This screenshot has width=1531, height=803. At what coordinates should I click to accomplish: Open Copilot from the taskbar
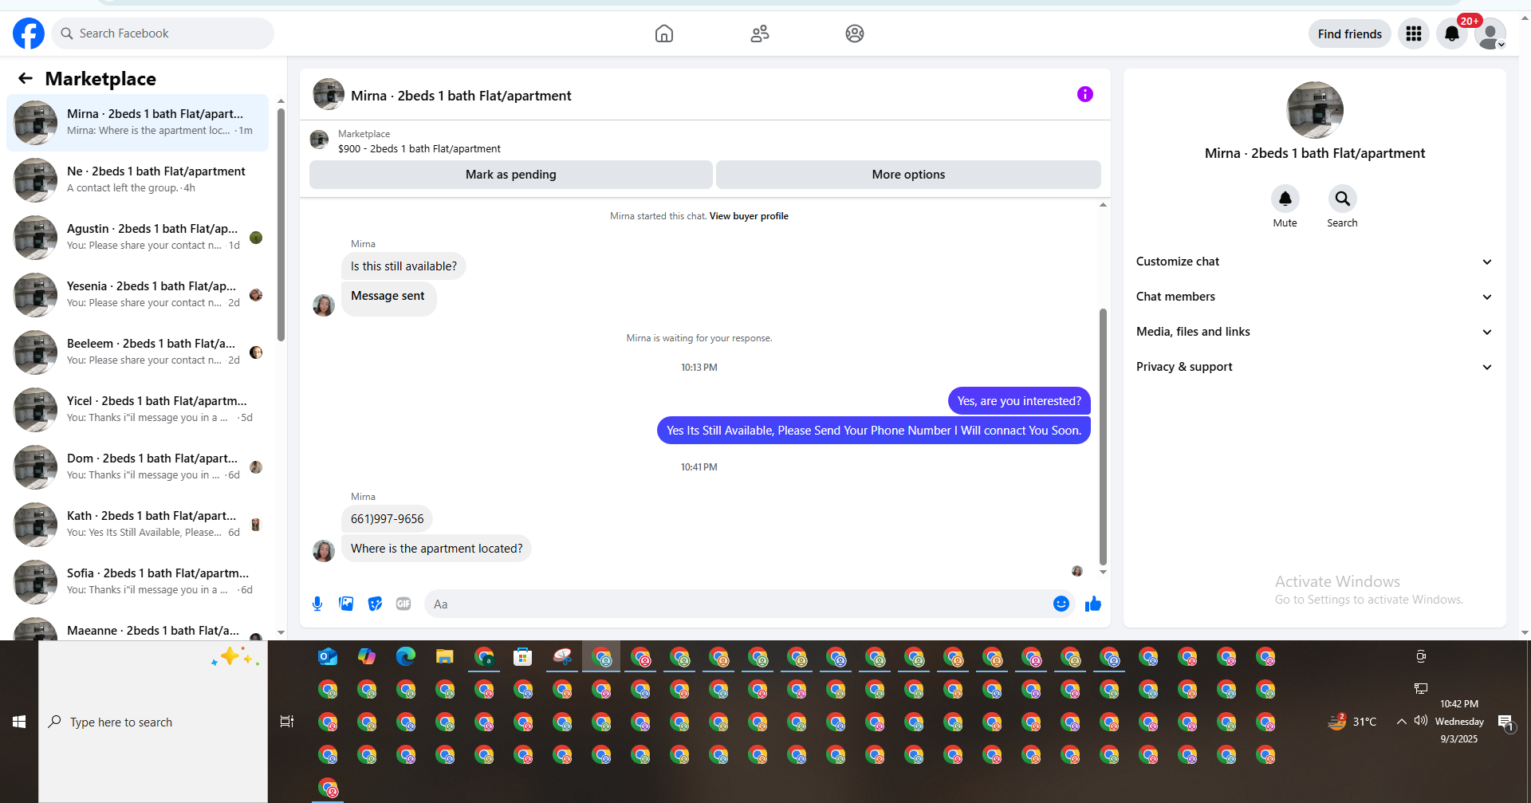[367, 657]
